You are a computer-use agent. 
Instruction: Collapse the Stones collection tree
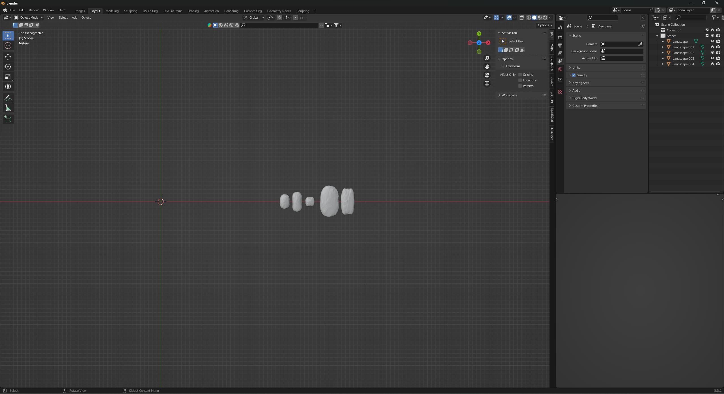pos(657,36)
